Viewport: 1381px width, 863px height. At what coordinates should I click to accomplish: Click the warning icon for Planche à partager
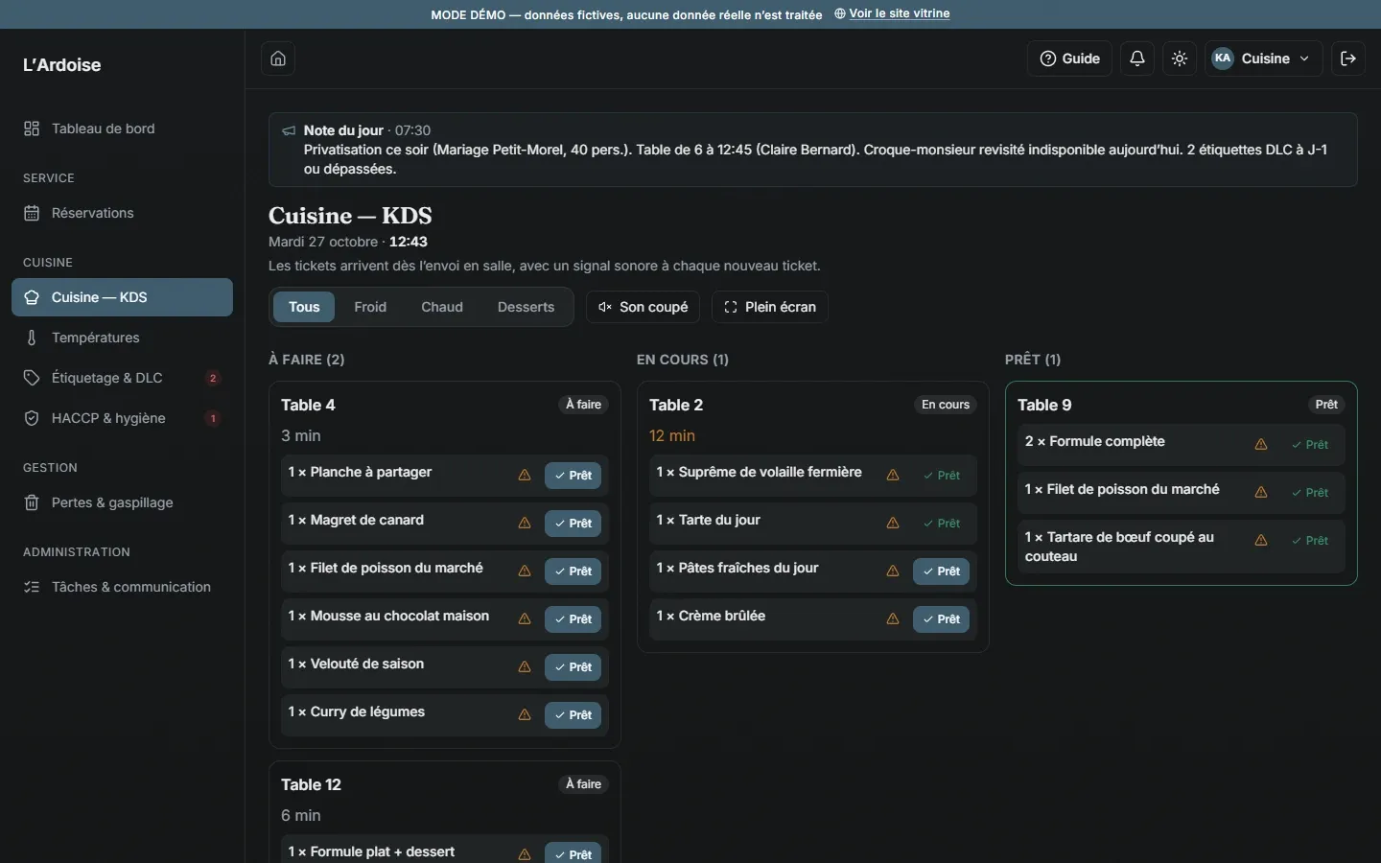[x=525, y=476]
